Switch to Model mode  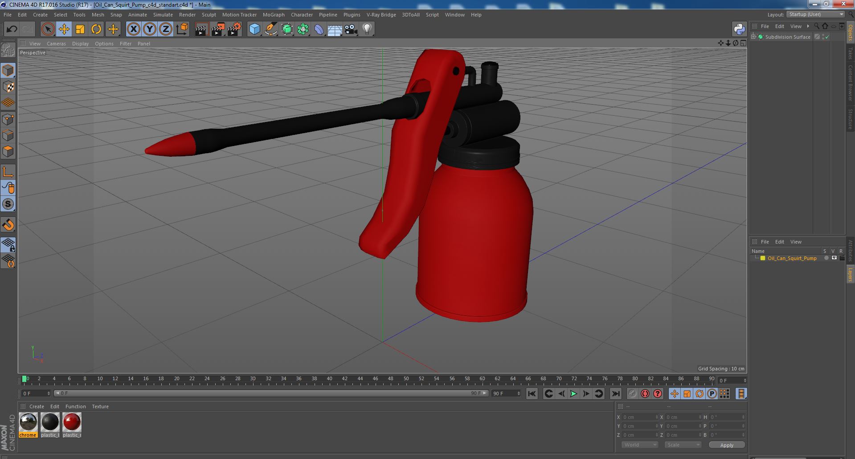coord(8,70)
